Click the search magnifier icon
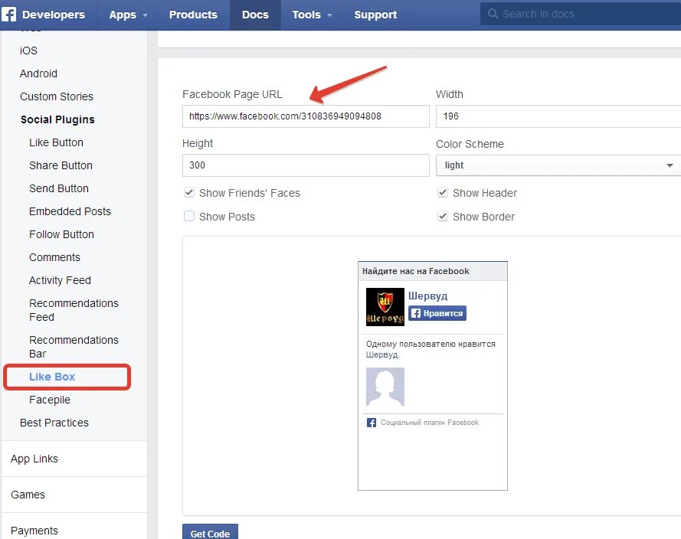This screenshot has height=539, width=681. click(493, 14)
